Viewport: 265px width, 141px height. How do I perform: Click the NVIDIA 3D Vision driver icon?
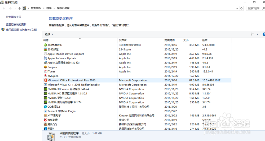coord(45,89)
